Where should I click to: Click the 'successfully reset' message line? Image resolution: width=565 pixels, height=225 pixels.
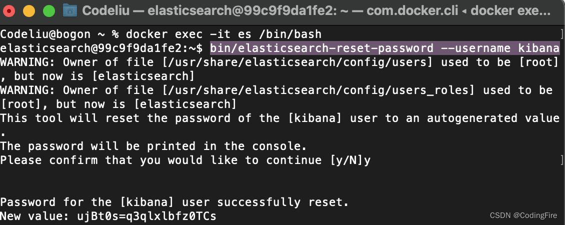coord(174,202)
